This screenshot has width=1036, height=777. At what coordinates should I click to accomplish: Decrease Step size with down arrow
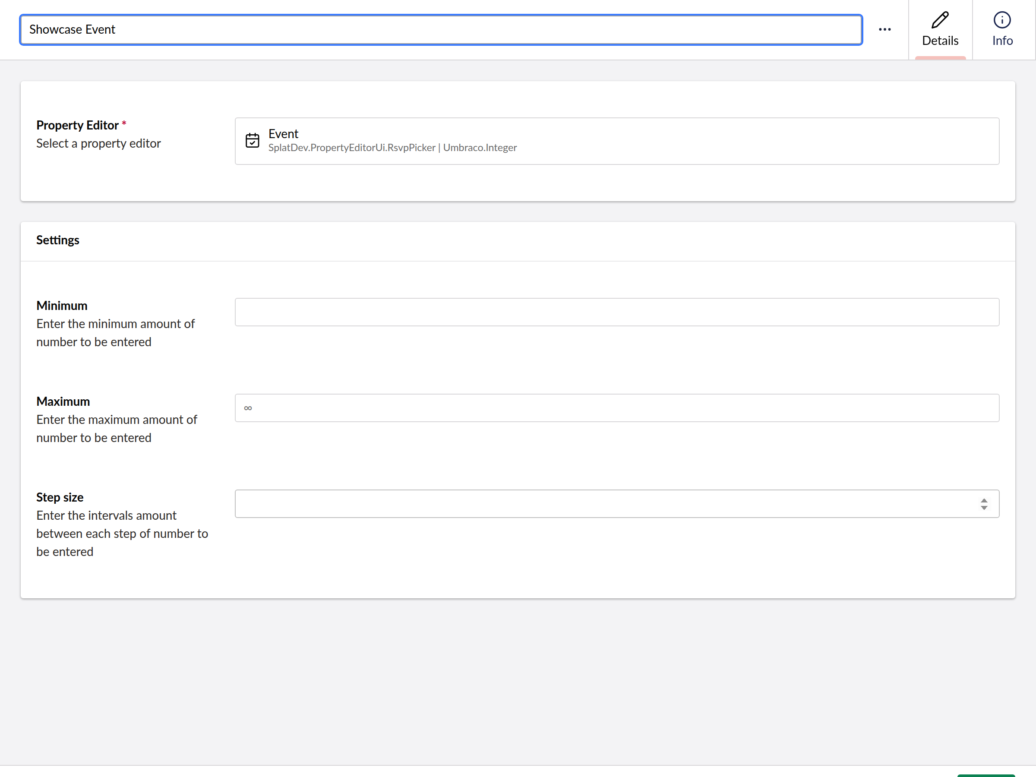pos(983,508)
